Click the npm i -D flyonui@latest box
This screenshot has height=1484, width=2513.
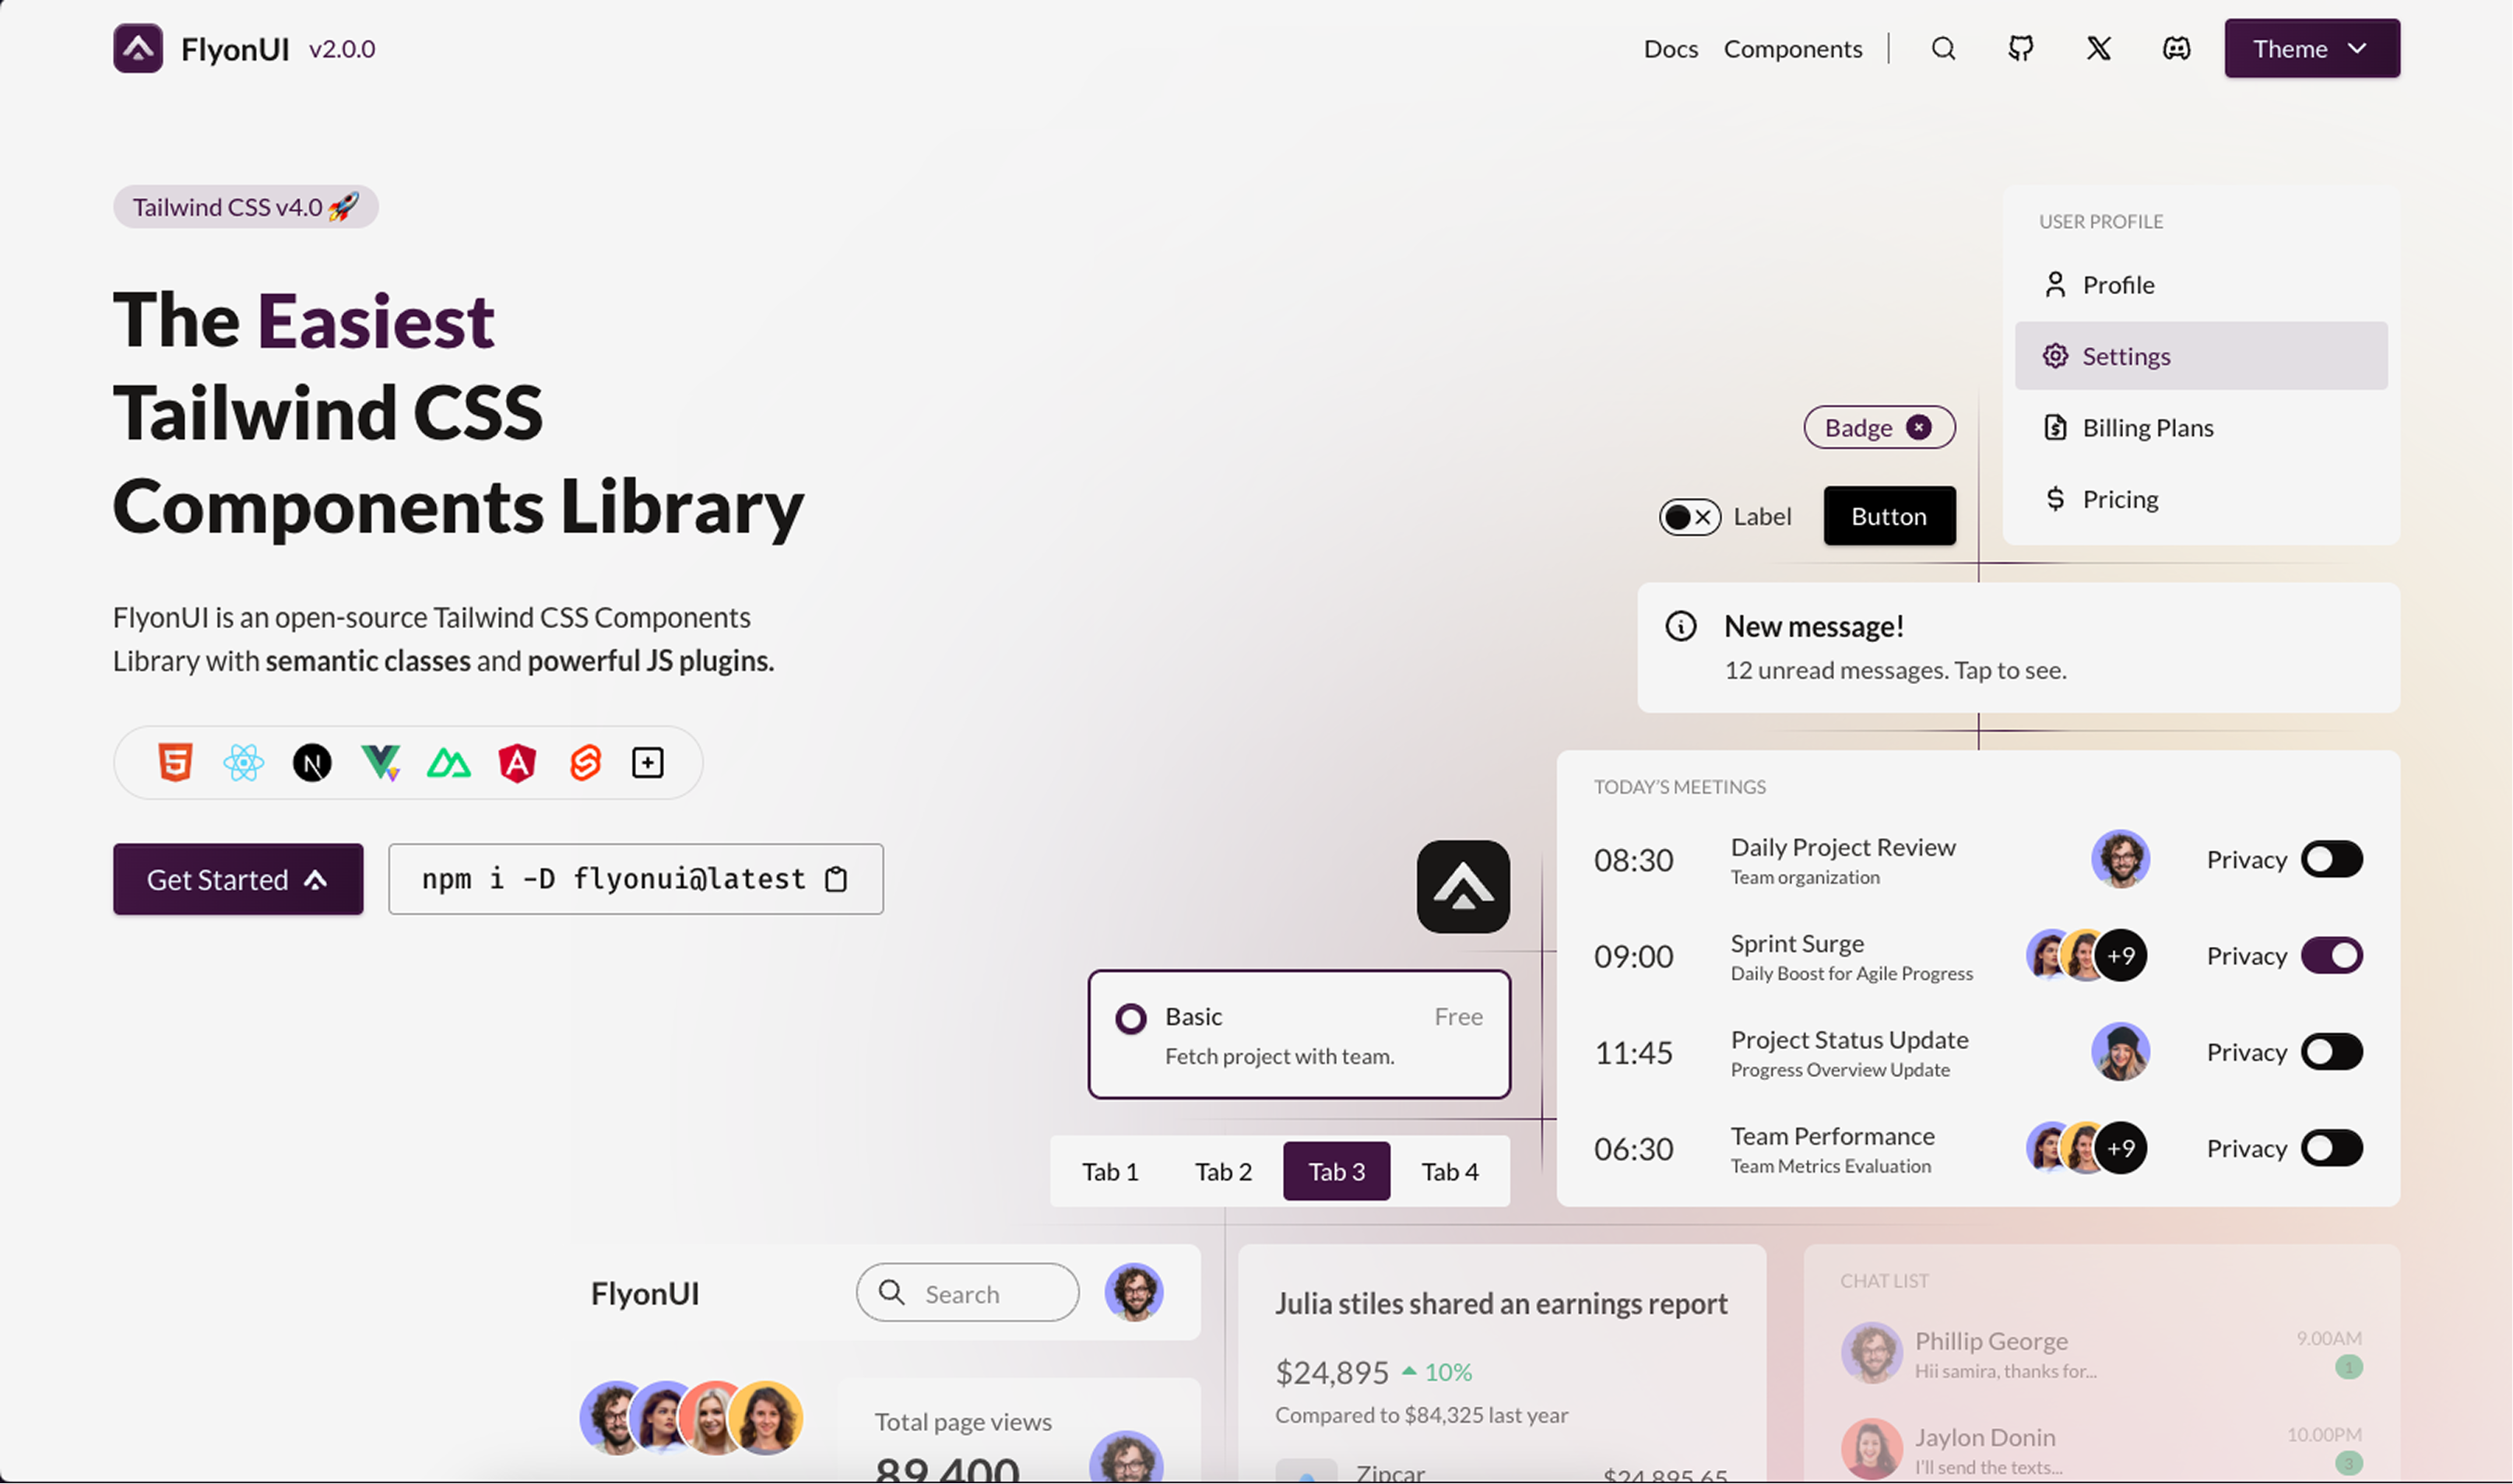point(635,879)
